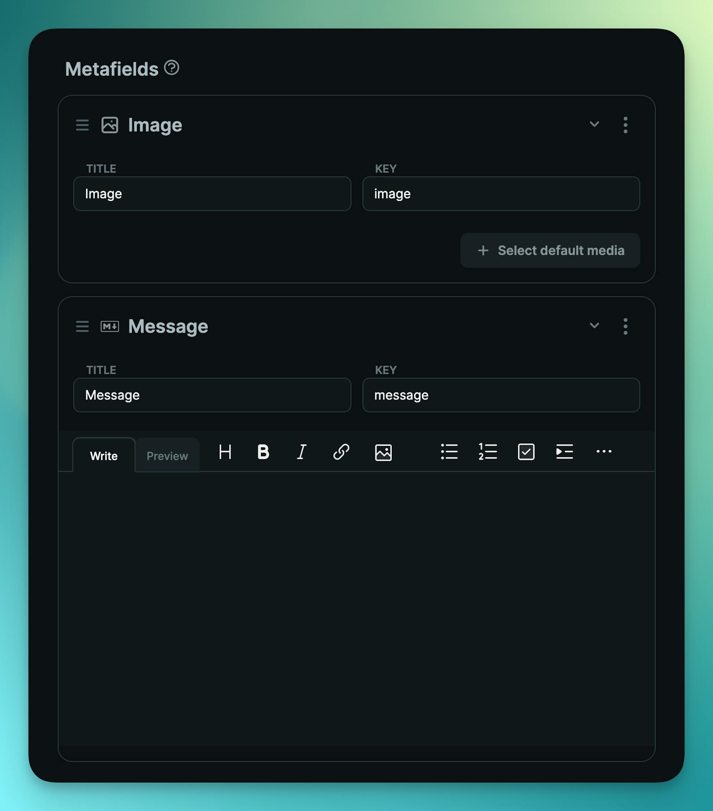Viewport: 713px width, 811px height.
Task: Open the Image field options menu
Action: pyautogui.click(x=625, y=124)
